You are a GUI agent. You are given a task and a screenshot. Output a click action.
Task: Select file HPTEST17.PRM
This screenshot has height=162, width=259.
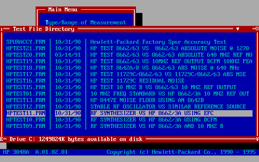click(26, 74)
